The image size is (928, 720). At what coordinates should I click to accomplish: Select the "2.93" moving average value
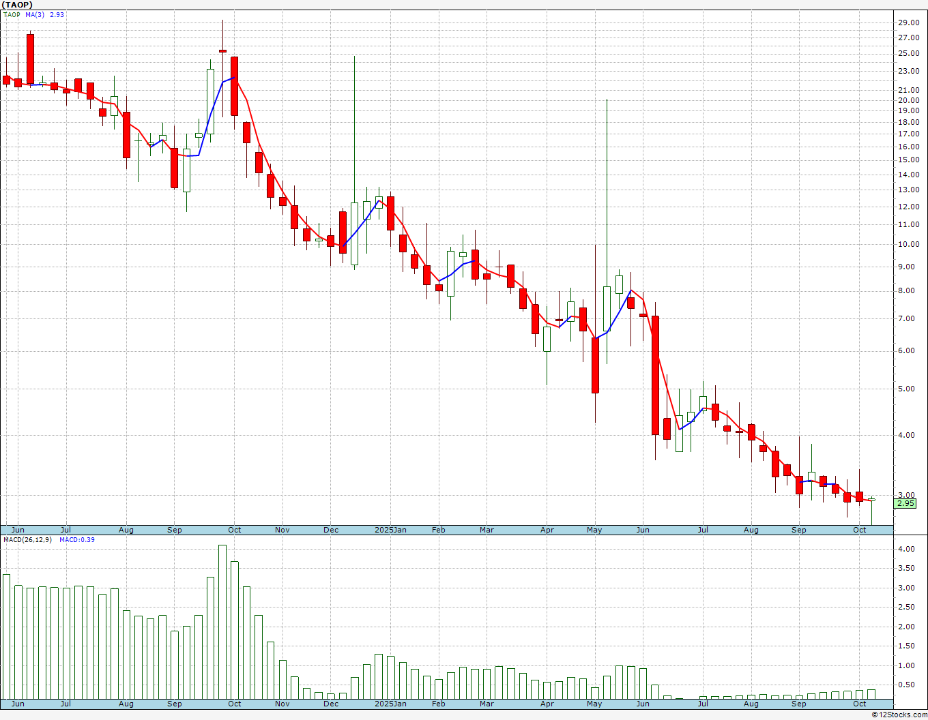[57, 14]
